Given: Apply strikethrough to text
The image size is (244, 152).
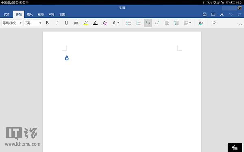Looking at the screenshot, I should point(76,23).
